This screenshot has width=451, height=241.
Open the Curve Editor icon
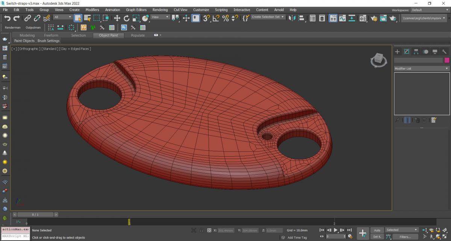click(x=342, y=18)
